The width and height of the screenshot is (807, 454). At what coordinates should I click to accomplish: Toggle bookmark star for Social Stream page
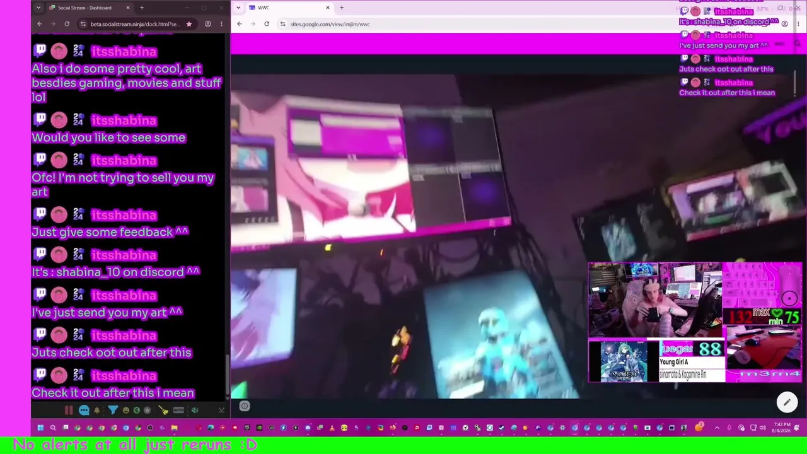(189, 24)
